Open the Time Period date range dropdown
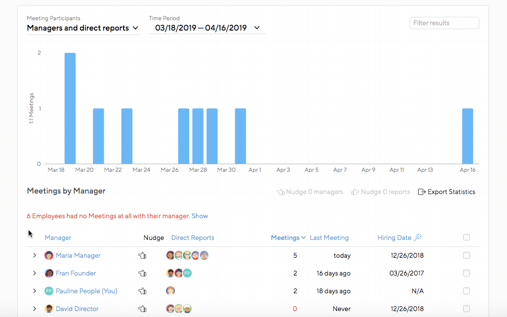This screenshot has width=507, height=317. click(x=207, y=28)
